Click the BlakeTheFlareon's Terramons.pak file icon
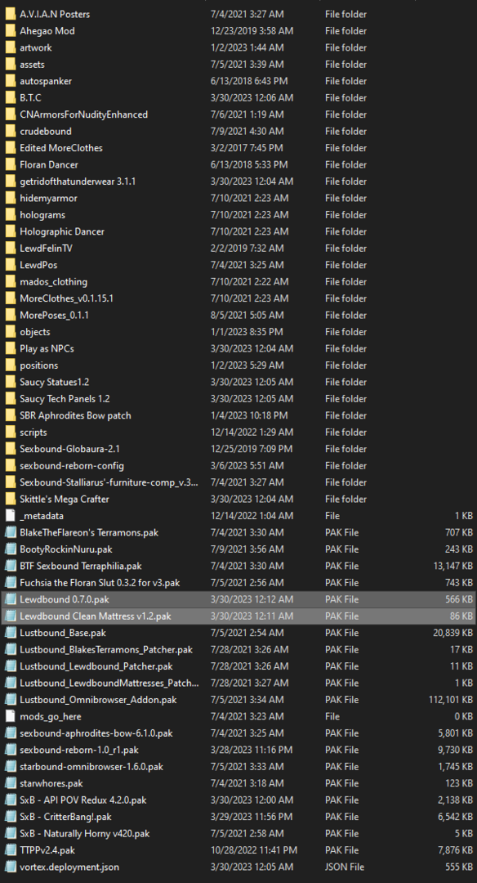 [x=10, y=532]
